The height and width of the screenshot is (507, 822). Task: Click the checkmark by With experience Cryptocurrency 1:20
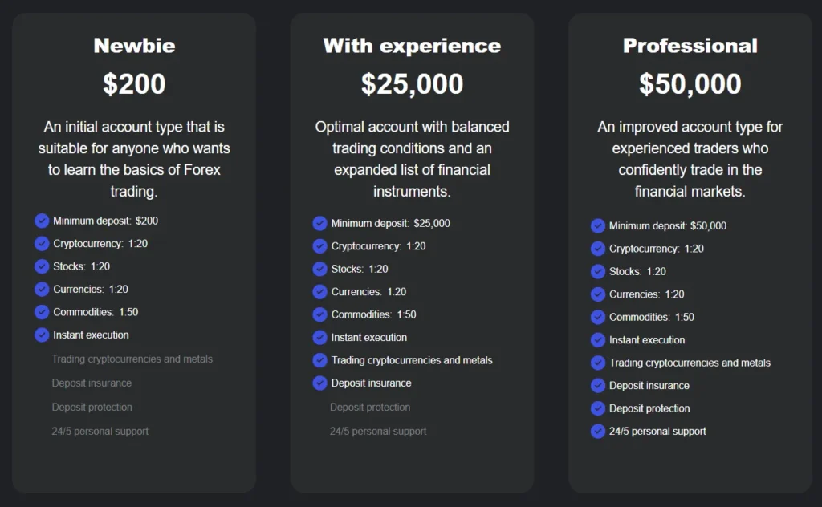click(x=319, y=246)
